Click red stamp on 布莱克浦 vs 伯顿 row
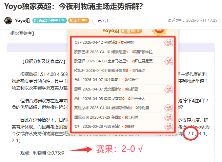 pyautogui.click(x=168, y=126)
